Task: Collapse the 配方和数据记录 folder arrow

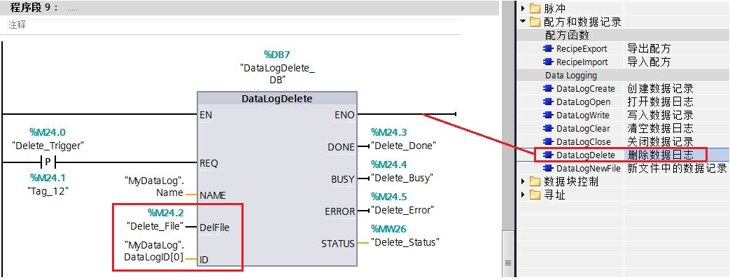Action: click(523, 22)
